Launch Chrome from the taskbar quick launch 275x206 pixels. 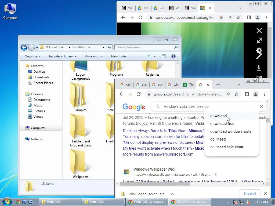coord(18,202)
